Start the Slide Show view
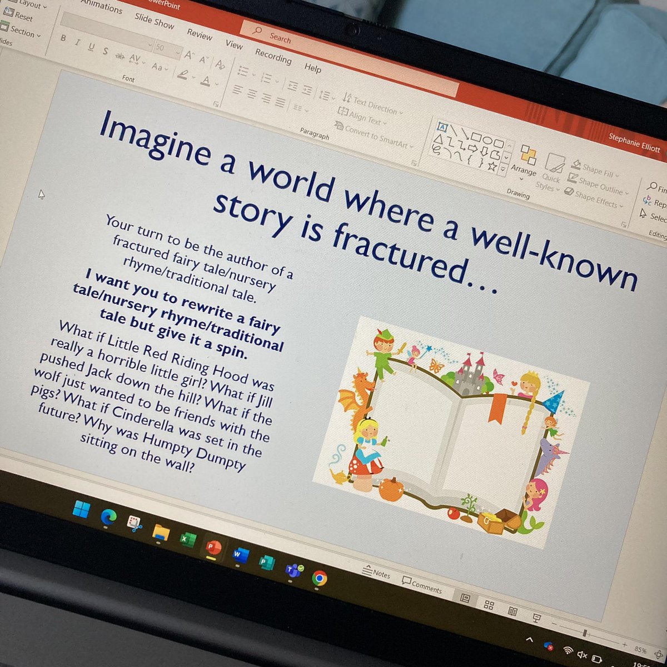667x667 pixels. pyautogui.click(x=536, y=618)
